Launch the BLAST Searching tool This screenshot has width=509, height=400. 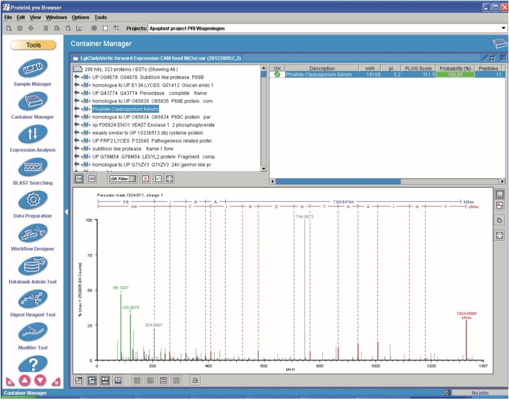point(33,168)
